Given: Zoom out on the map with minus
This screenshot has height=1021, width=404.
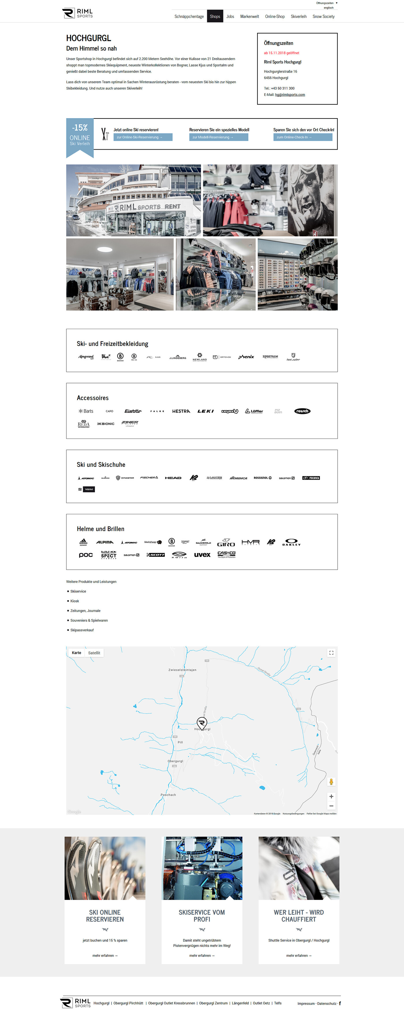Looking at the screenshot, I should tap(331, 806).
